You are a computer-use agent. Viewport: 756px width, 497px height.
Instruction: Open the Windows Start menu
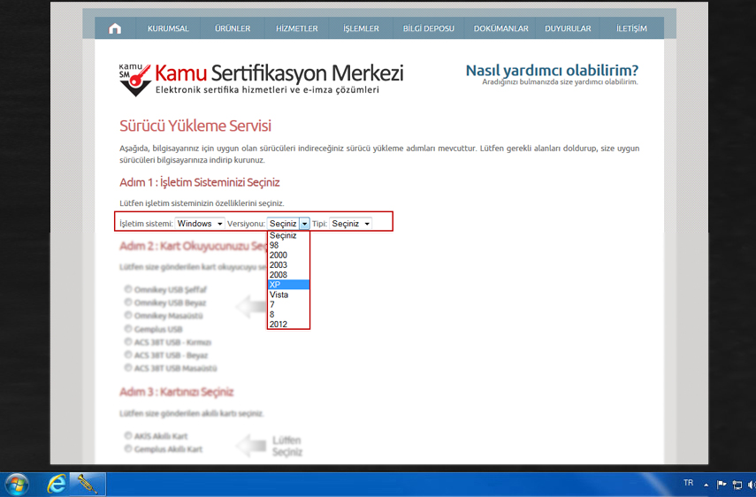coord(16,485)
